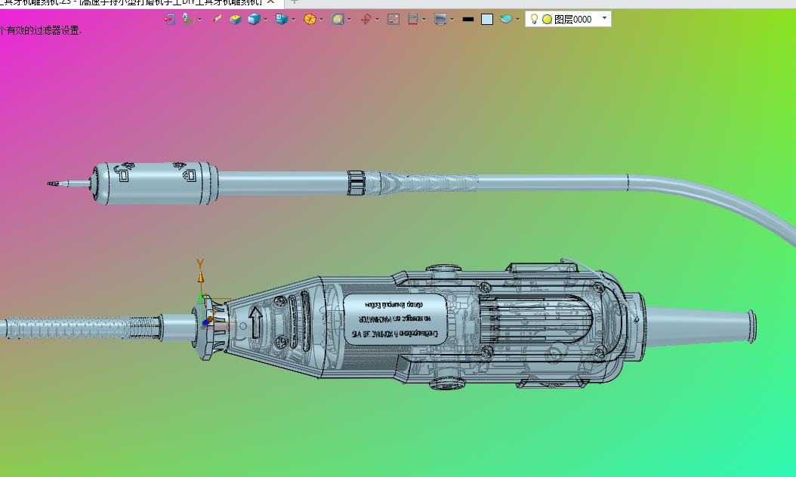Viewport: 796px width, 477px height.
Task: Open the 图层0000 layer dropdown
Action: [x=604, y=19]
